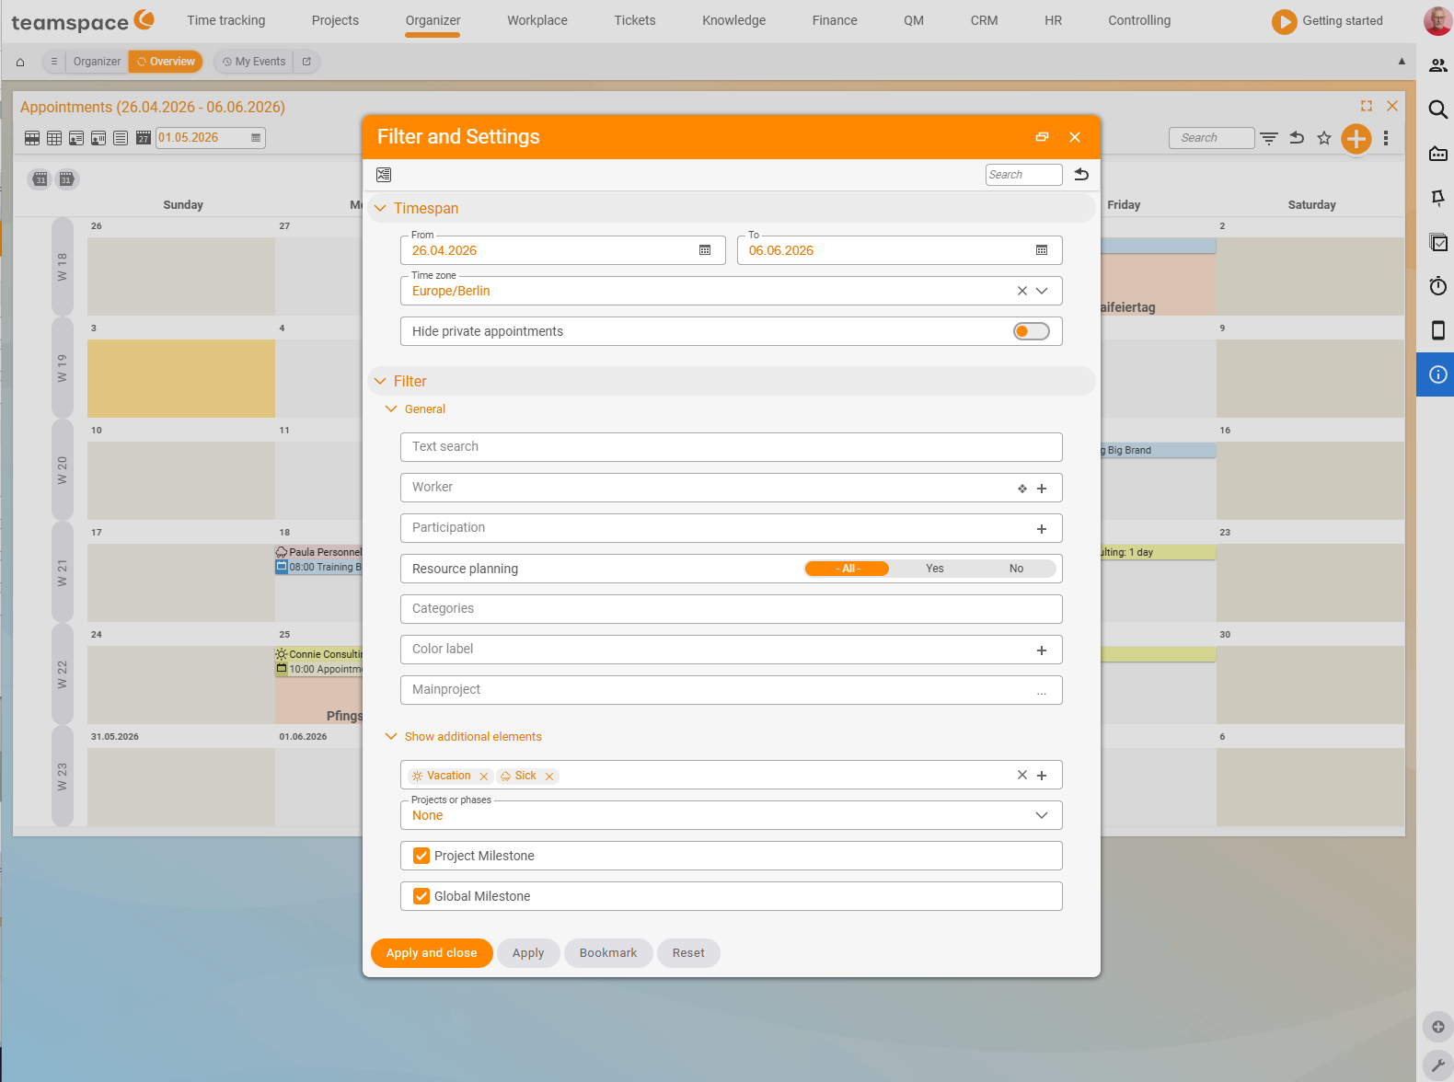
Task: Open the Time tracking menu
Action: (226, 20)
